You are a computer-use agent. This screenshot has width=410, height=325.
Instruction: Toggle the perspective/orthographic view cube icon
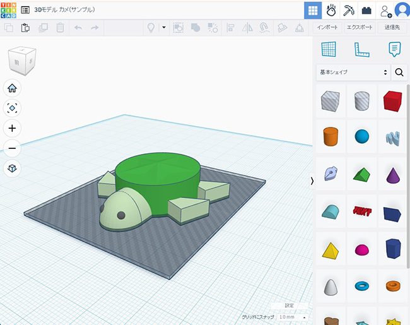pos(12,168)
